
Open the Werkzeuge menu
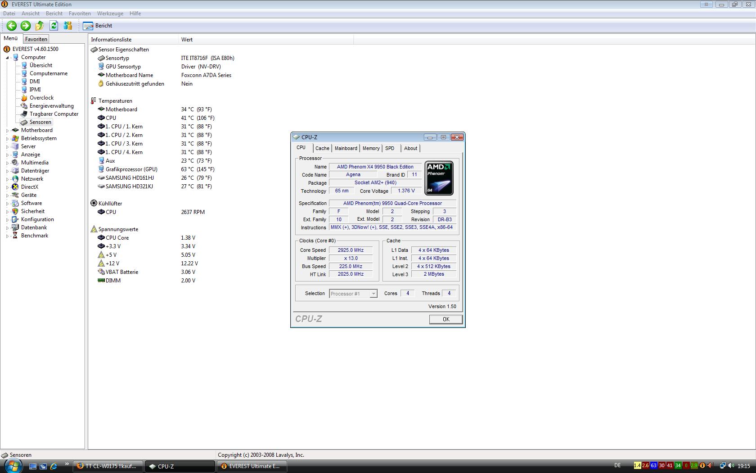(x=110, y=14)
